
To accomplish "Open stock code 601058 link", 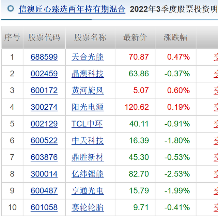I will (44, 207).
